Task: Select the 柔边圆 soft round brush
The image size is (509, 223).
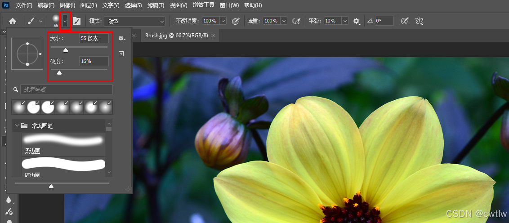Action: pos(63,143)
